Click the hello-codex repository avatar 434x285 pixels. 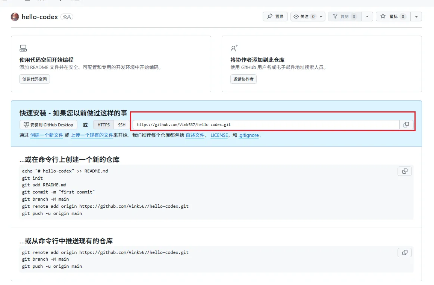coord(15,17)
